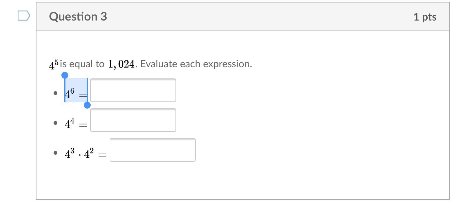Click the answer box for 4^4
The width and height of the screenshot is (456, 215).
133,120
